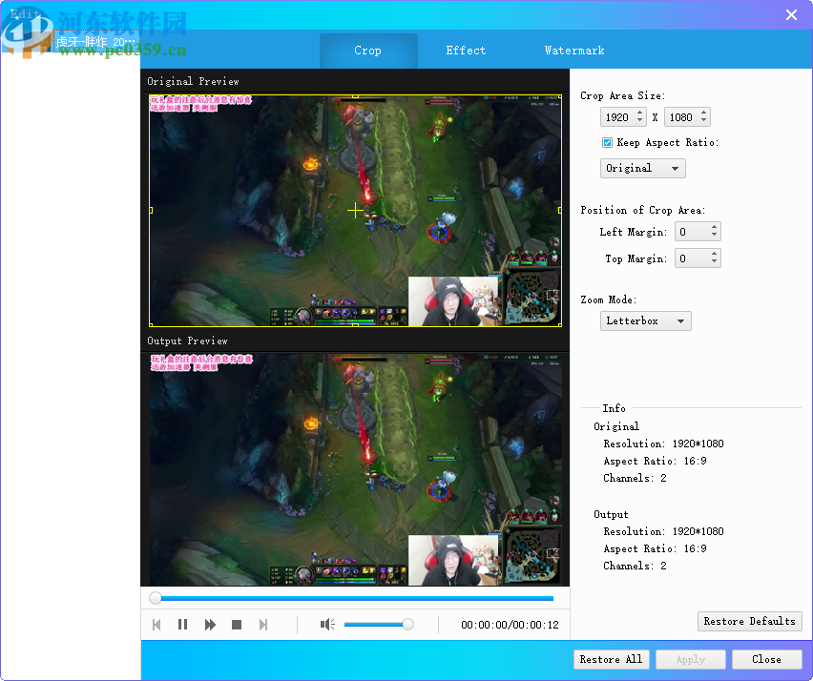Increase Top Margin value

[714, 254]
